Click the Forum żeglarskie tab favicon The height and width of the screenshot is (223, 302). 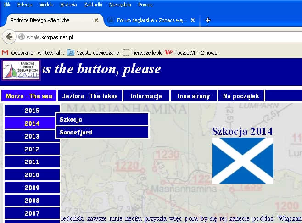[111, 20]
